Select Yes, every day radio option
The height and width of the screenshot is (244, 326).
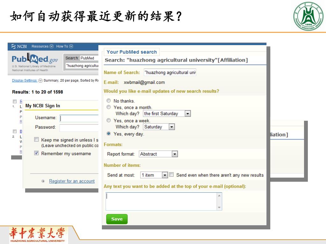pos(109,134)
